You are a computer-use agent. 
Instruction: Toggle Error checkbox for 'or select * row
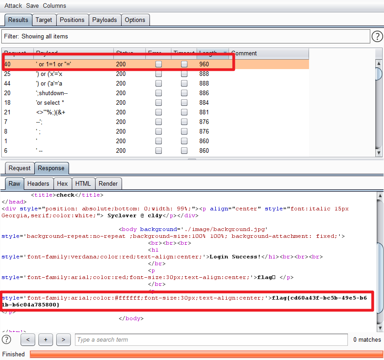[x=159, y=102]
